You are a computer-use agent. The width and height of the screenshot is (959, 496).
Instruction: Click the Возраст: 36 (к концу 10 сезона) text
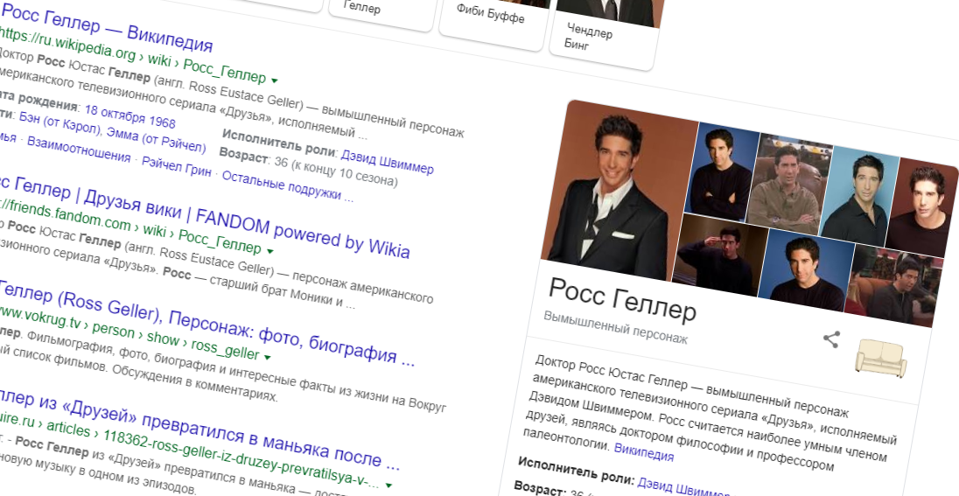[x=308, y=167]
